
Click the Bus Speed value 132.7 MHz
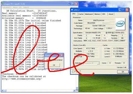[91, 54]
